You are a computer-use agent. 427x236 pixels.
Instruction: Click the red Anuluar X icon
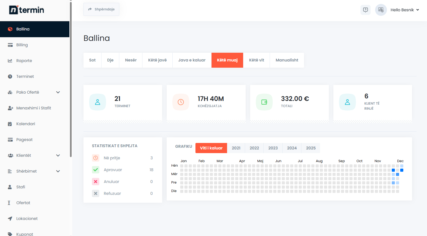96,182
